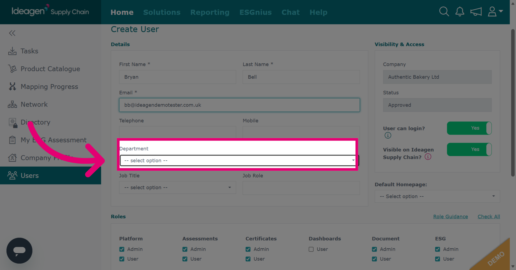The width and height of the screenshot is (516, 270).
Task: Click the Job Role field
Action: (301, 188)
